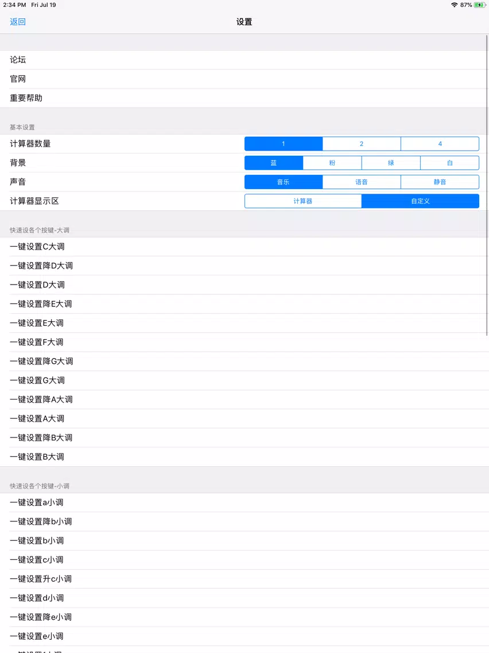Screen dimensions: 489x653
Task: Tap 一键设置F大调
Action: [244, 343]
